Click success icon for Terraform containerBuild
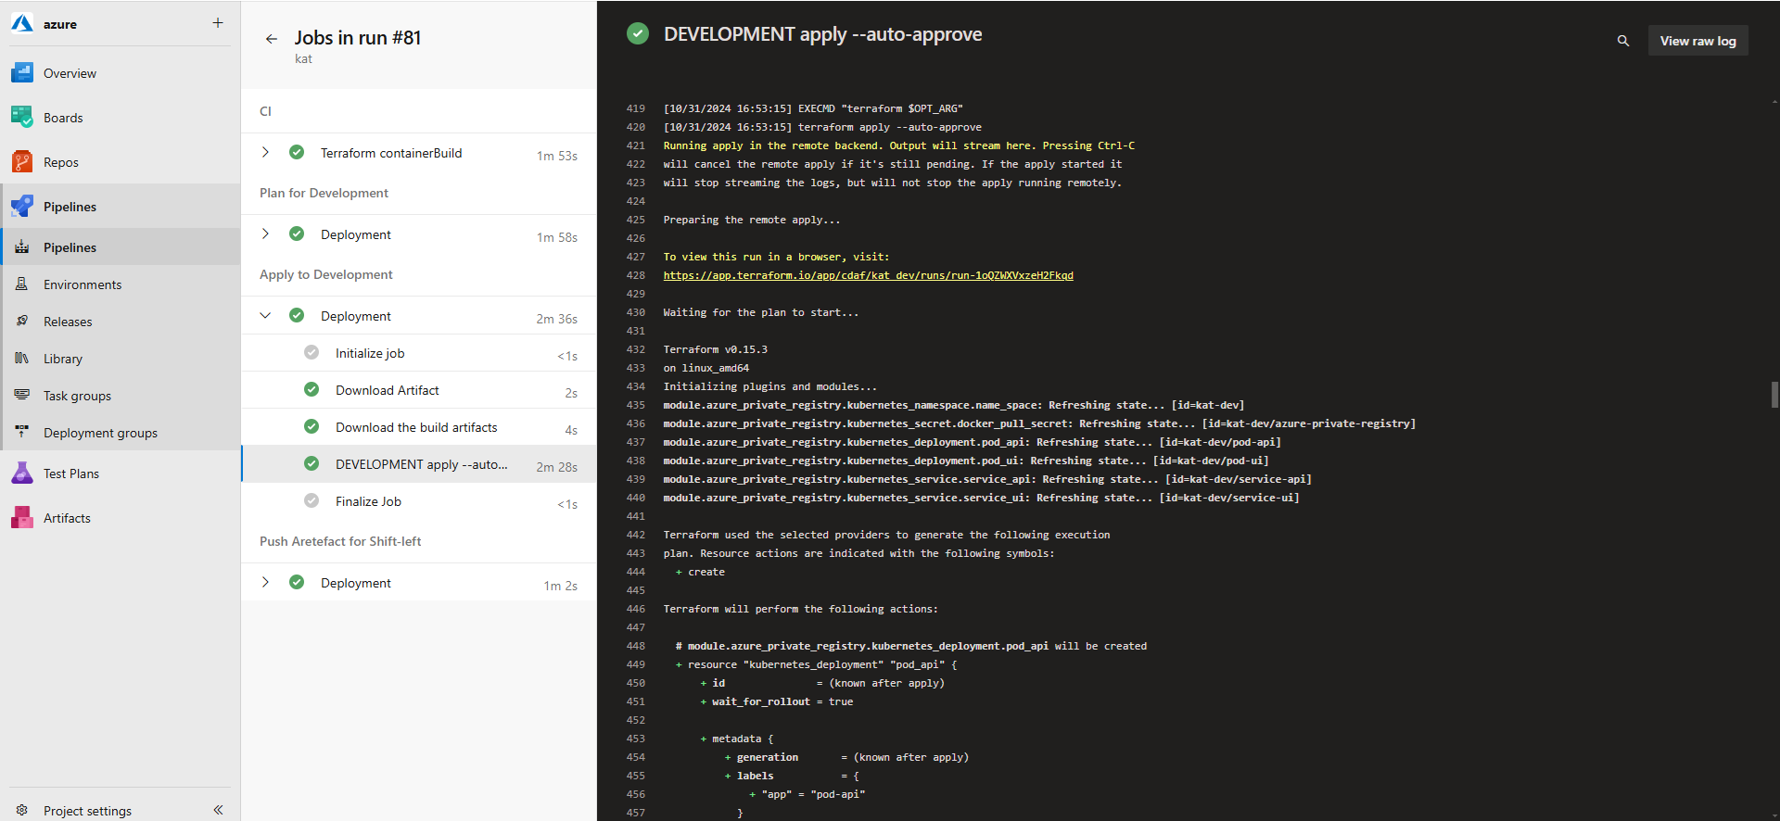The width and height of the screenshot is (1780, 821). tap(297, 152)
